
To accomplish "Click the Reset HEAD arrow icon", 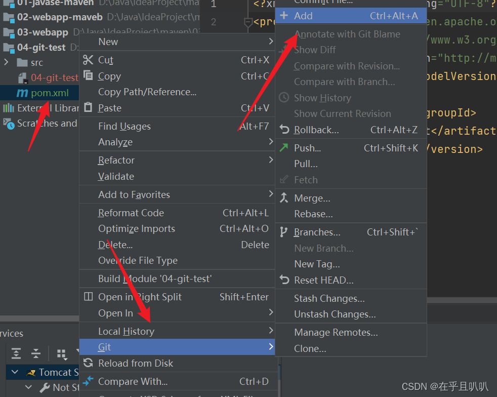I will [284, 280].
